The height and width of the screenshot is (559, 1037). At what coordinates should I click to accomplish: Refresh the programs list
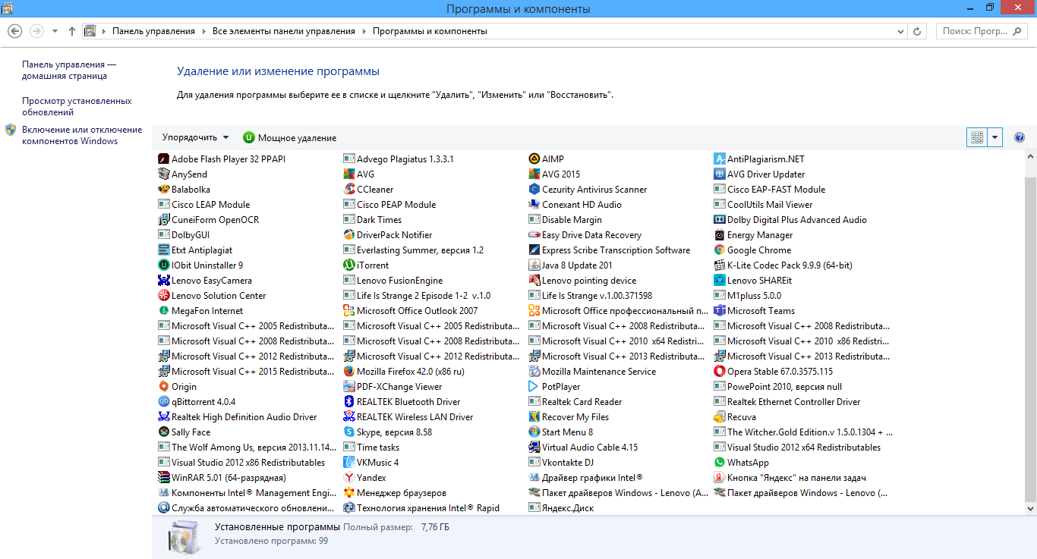click(917, 31)
